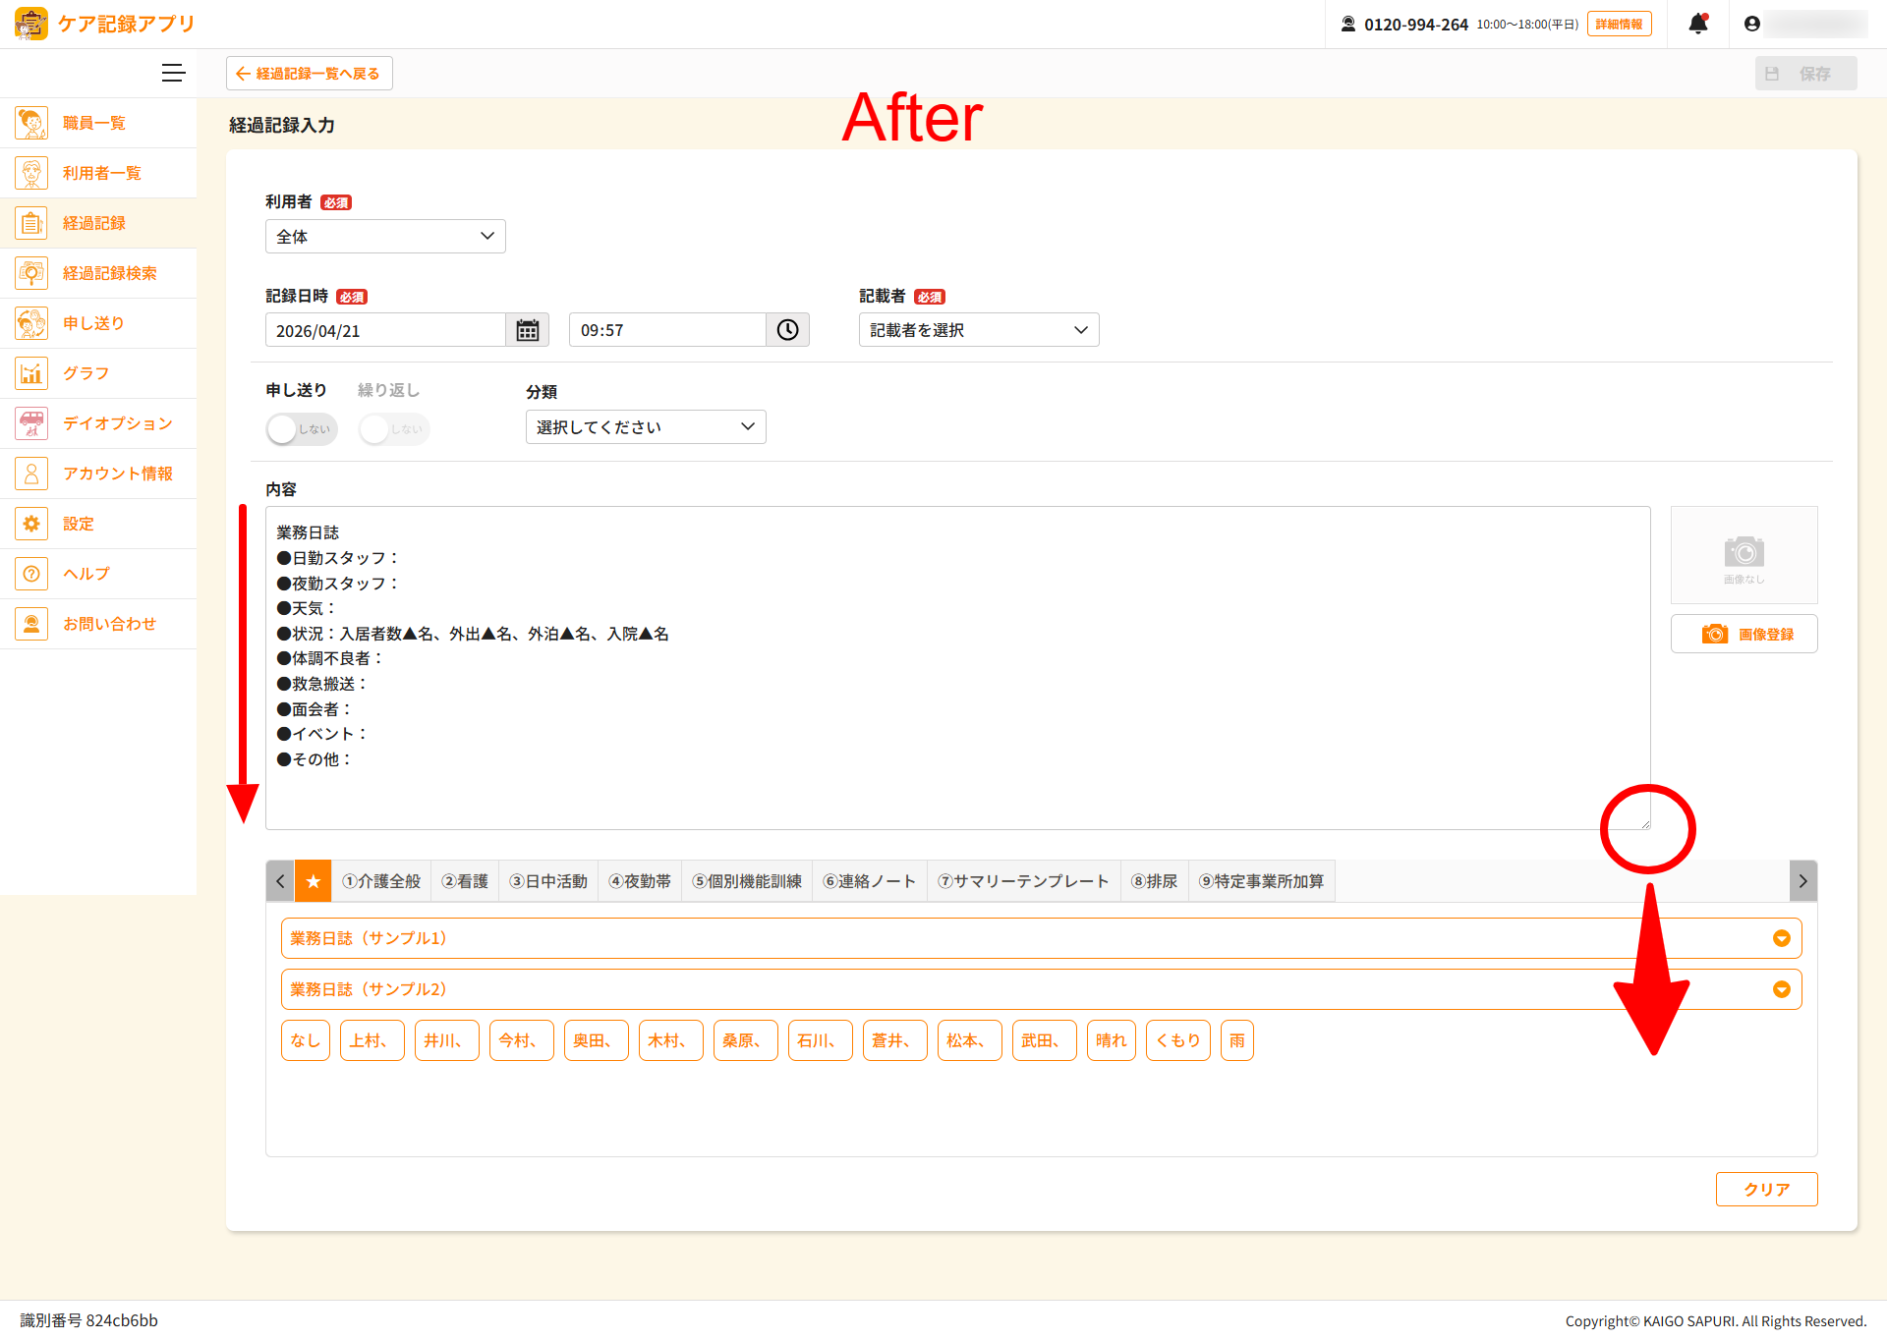Open the calendar date picker icon
Viewport: 1887px width, 1340px height.
coord(528,330)
